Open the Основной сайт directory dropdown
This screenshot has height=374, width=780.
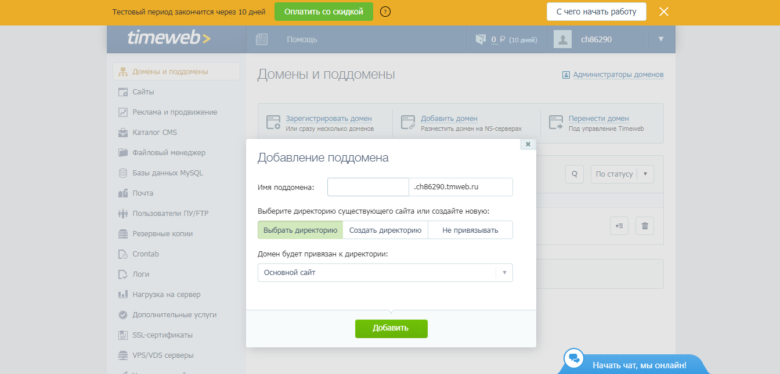click(385, 273)
